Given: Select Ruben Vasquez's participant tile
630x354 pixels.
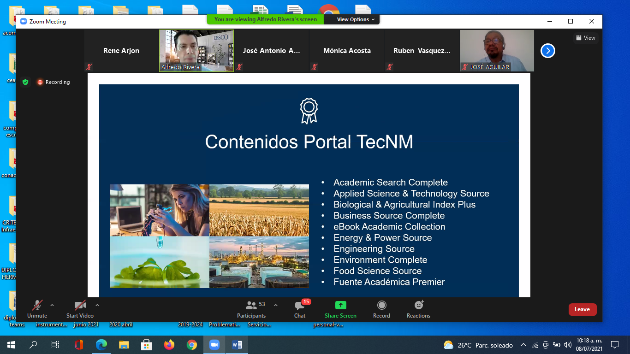Looking at the screenshot, I should point(422,51).
